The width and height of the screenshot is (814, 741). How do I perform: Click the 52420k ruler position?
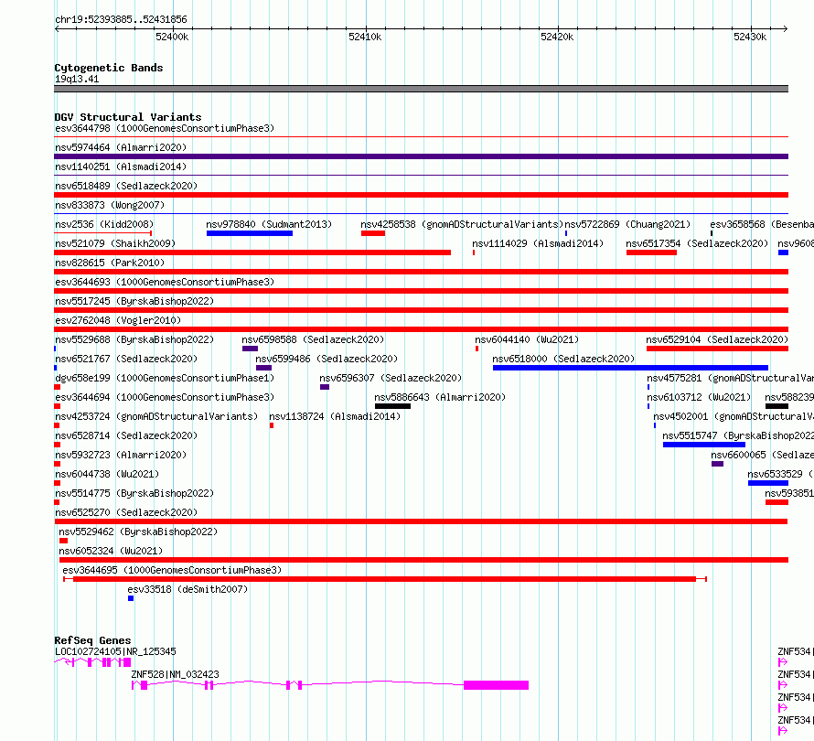click(x=557, y=37)
